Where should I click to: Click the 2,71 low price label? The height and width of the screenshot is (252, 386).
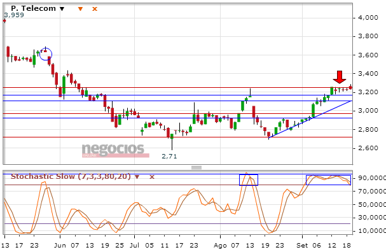point(169,156)
